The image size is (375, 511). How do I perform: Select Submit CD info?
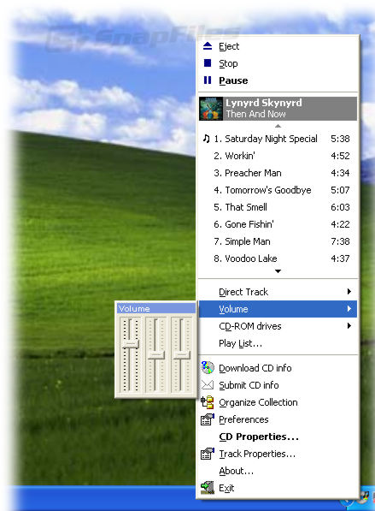tap(278, 385)
